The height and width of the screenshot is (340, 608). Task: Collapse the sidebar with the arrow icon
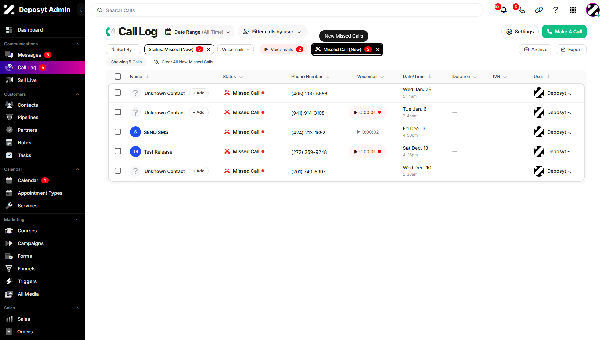coord(81,10)
